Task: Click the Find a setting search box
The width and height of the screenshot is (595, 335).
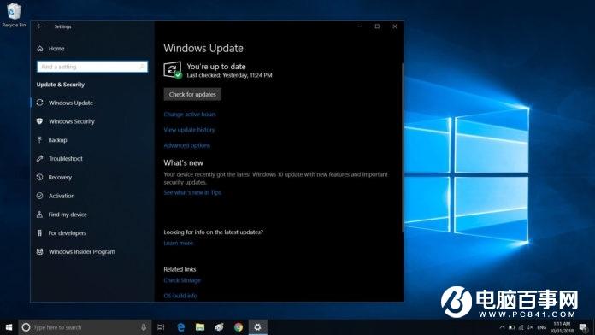Action: tap(92, 67)
